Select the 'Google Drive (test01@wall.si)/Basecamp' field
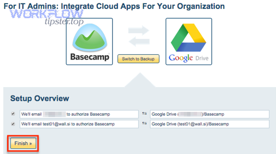The width and height of the screenshot is (276, 154). click(209, 124)
